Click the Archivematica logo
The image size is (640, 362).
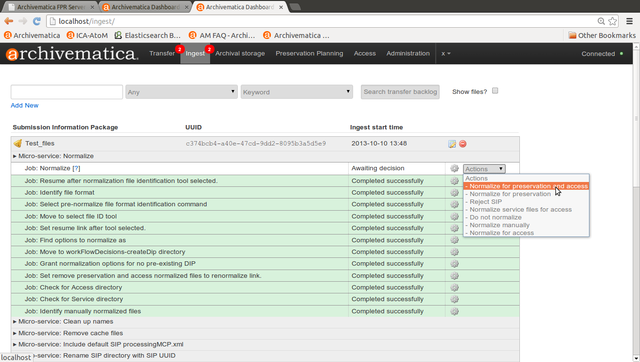click(x=72, y=54)
